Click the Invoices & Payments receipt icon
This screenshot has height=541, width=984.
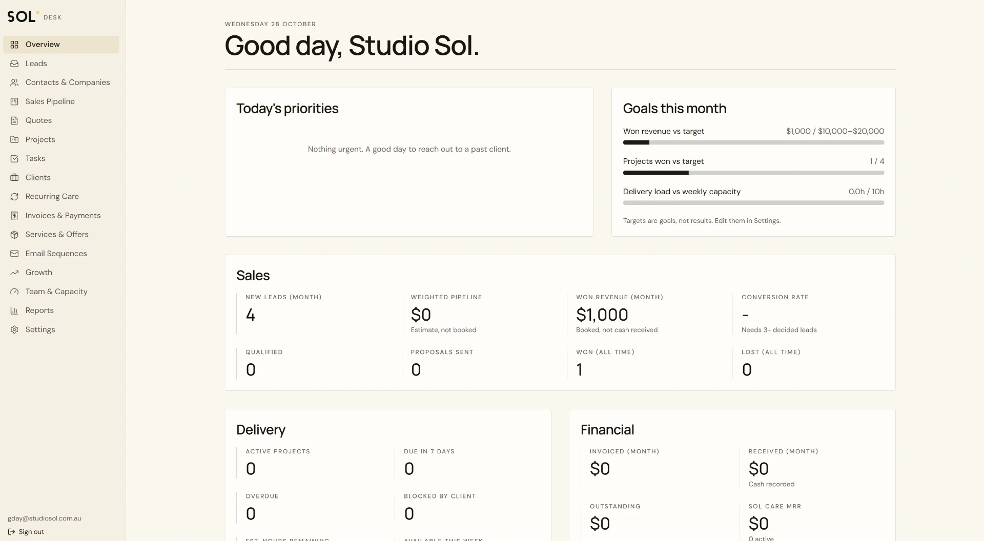point(14,216)
